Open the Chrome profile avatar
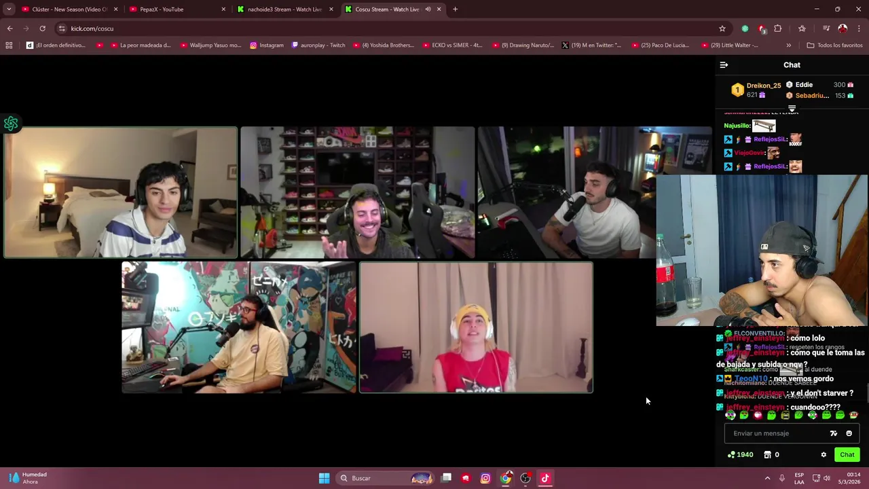Image resolution: width=869 pixels, height=489 pixels. pos(843,29)
